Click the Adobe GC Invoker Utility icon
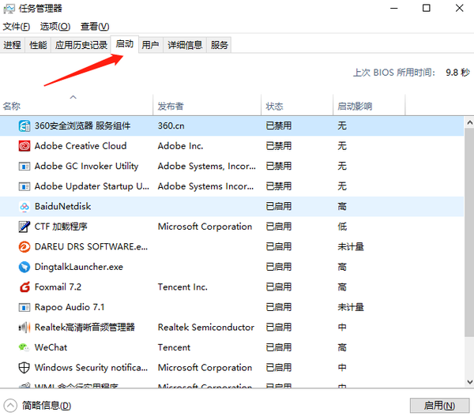This screenshot has width=474, height=416. (24, 166)
